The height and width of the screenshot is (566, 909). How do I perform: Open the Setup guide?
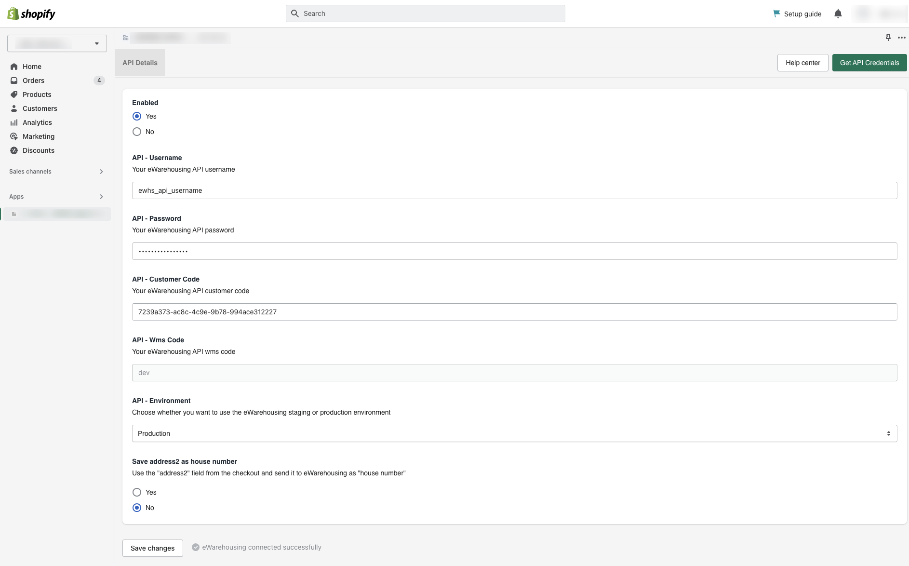click(x=802, y=13)
